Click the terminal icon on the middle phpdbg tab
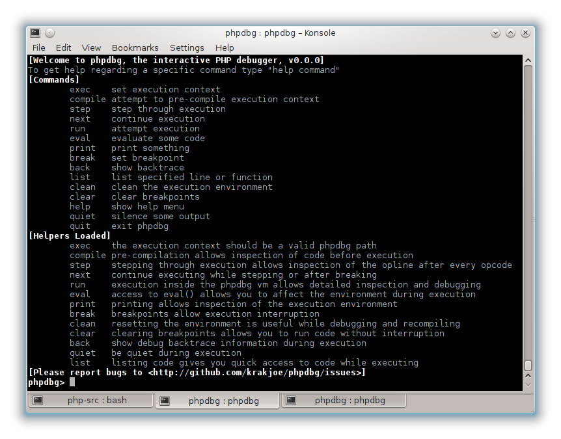Image resolution: width=561 pixels, height=439 pixels. click(165, 401)
